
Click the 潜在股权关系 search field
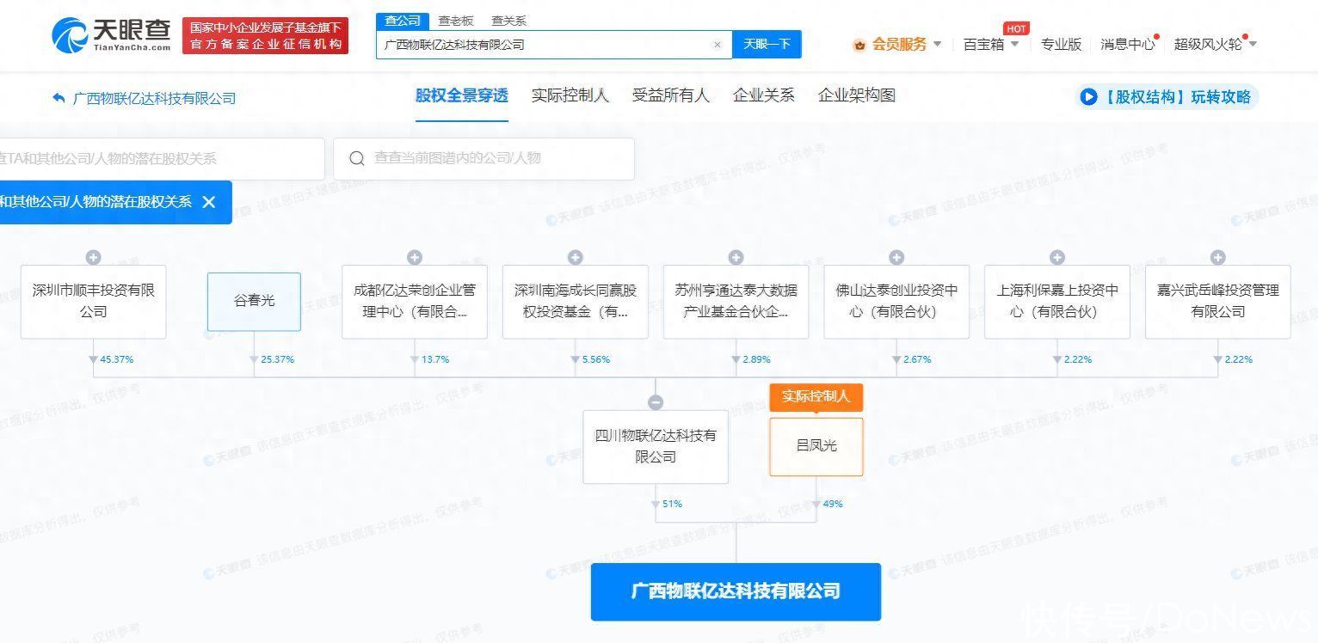pyautogui.click(x=162, y=159)
